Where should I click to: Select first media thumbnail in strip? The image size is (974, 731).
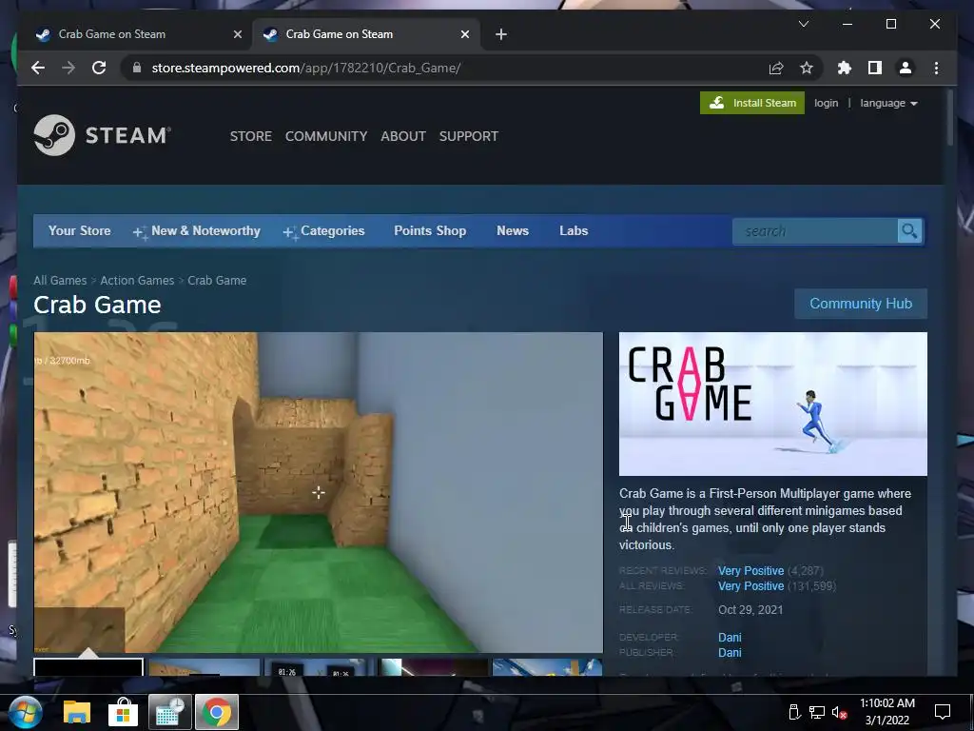click(88, 667)
